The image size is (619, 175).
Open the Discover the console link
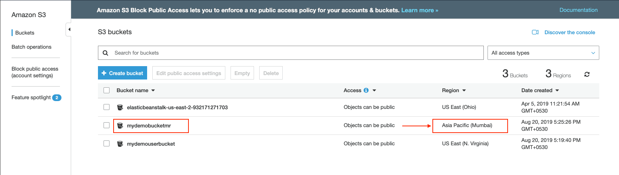coord(569,32)
